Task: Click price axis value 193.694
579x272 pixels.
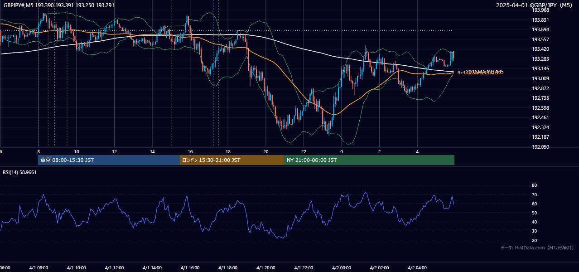Action: pyautogui.click(x=540, y=29)
